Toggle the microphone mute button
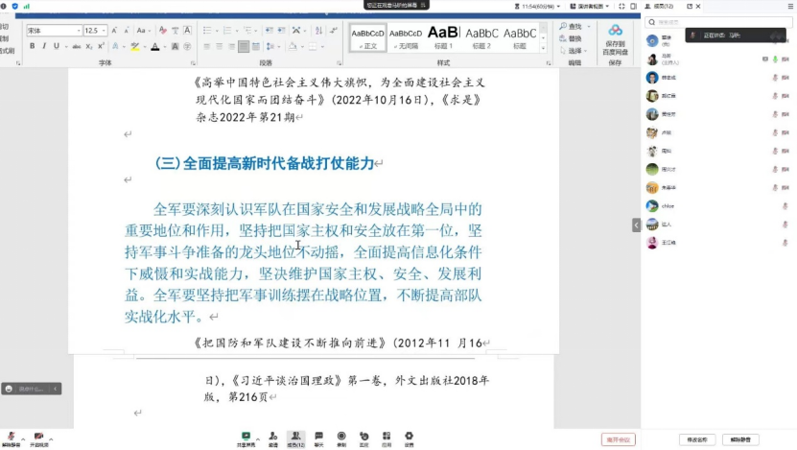The height and width of the screenshot is (450, 797). (x=11, y=438)
